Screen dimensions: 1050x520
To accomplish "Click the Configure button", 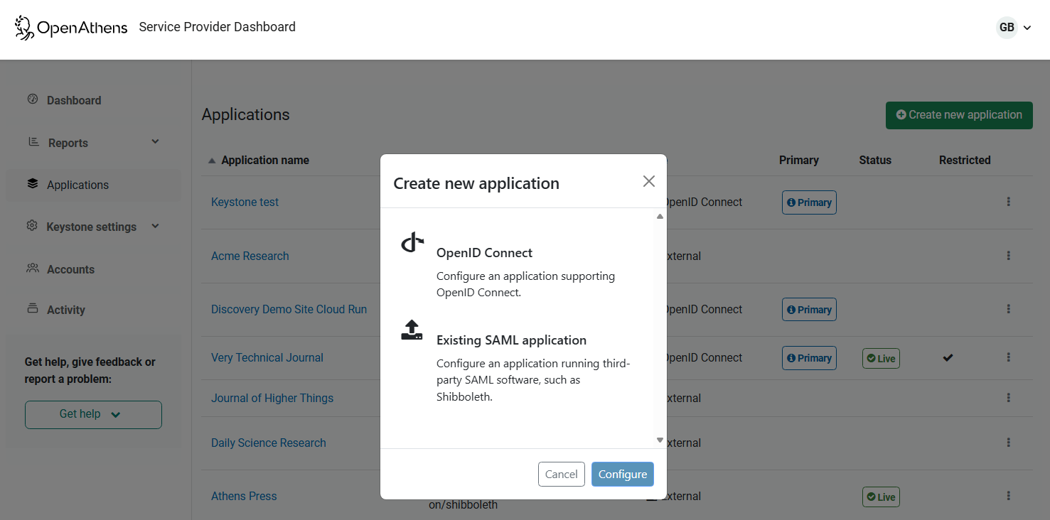I will (622, 474).
